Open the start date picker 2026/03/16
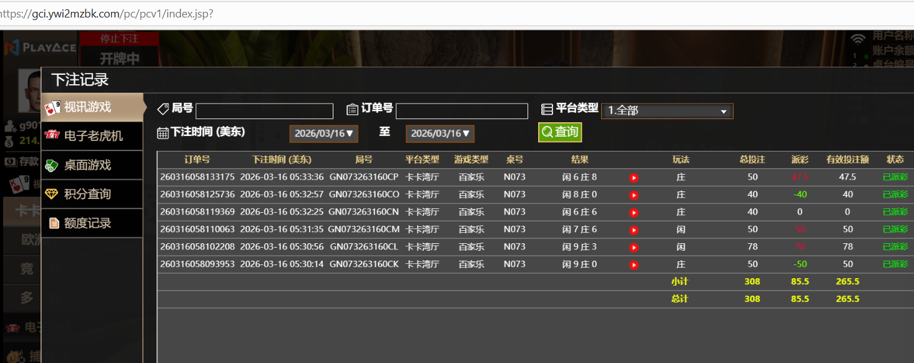The image size is (914, 363). click(x=323, y=133)
